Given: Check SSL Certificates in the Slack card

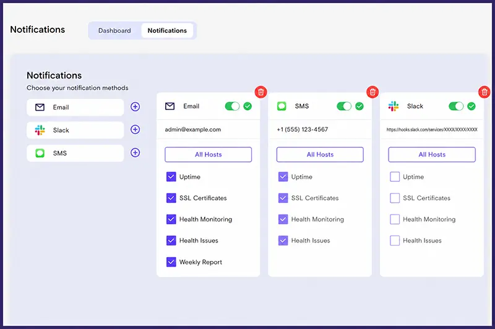Looking at the screenshot, I should coord(395,198).
